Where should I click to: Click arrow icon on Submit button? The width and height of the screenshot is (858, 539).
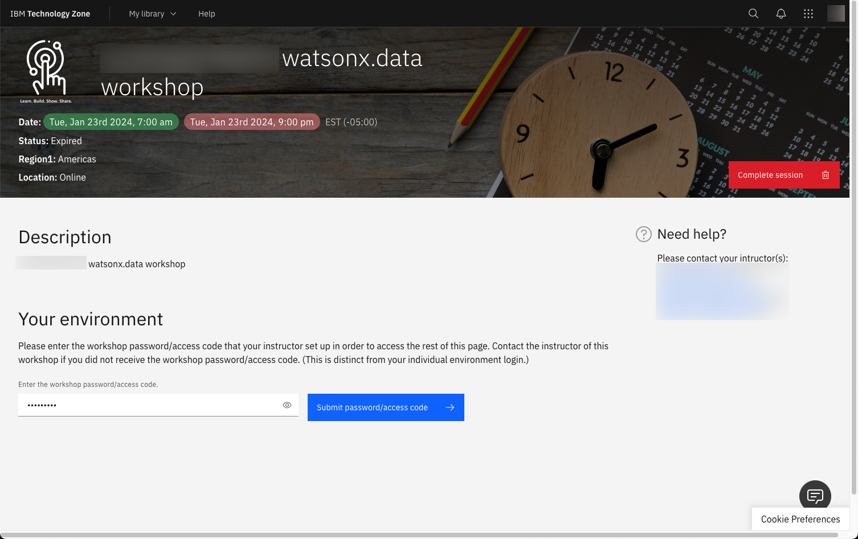(450, 407)
